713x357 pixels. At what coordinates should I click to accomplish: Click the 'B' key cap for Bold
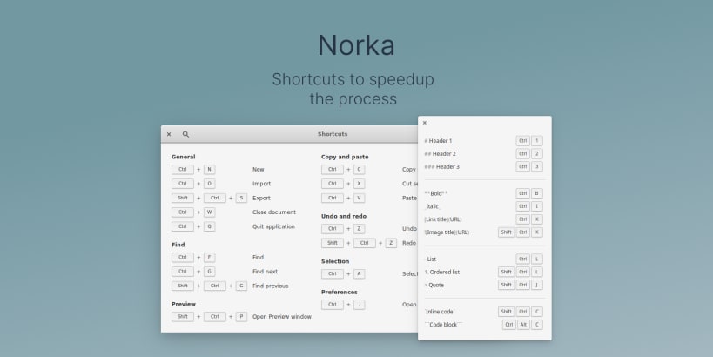537,193
